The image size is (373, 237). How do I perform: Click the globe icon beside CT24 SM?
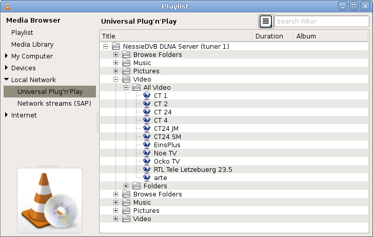pos(147,136)
